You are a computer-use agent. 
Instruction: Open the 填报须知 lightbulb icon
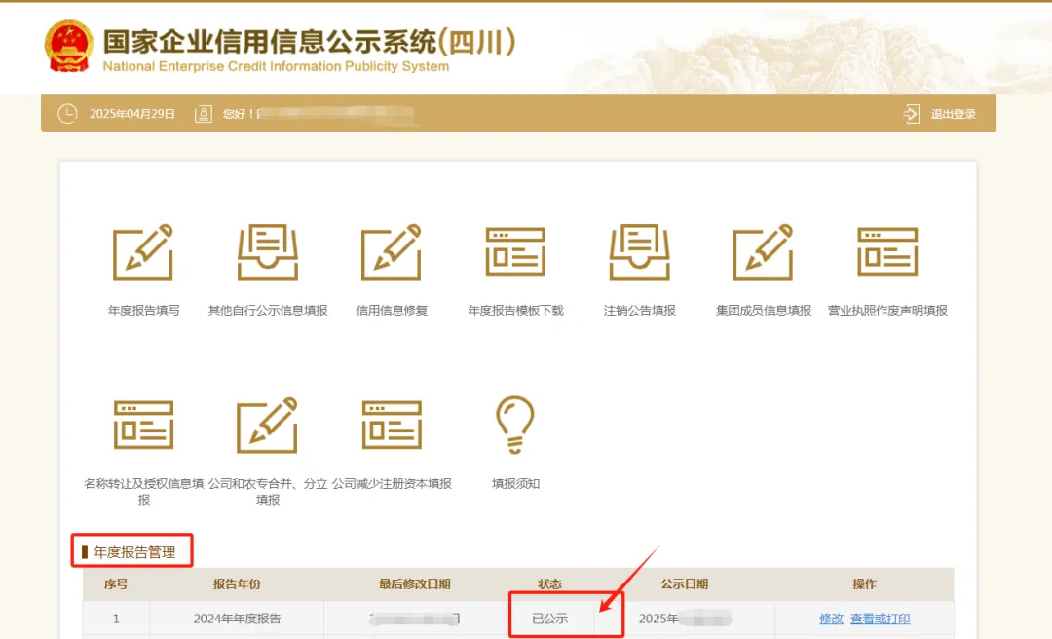click(515, 426)
